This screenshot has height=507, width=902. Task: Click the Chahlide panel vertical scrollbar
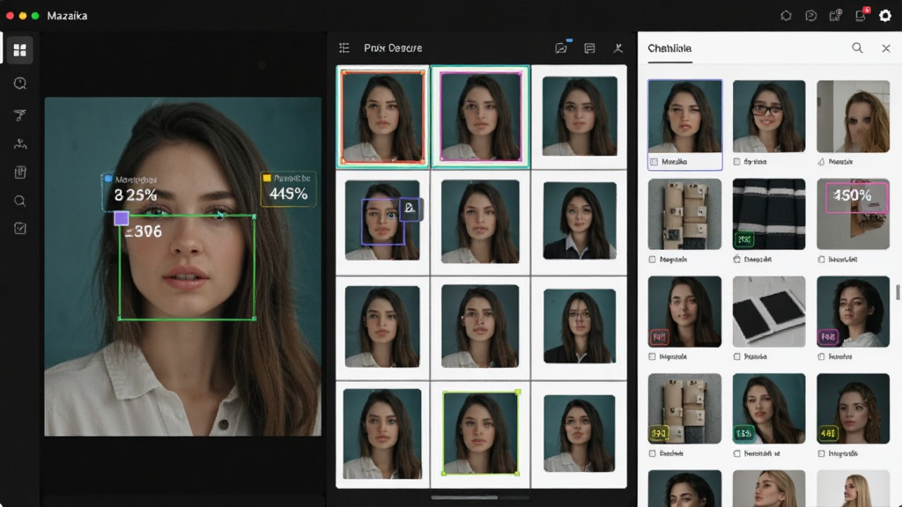click(898, 291)
